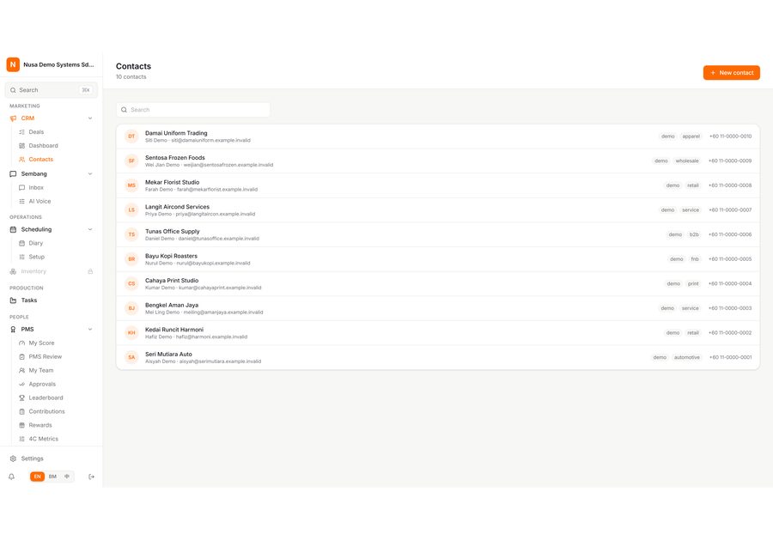
Task: Click the Sembang chat icon
Action: [x=13, y=174]
